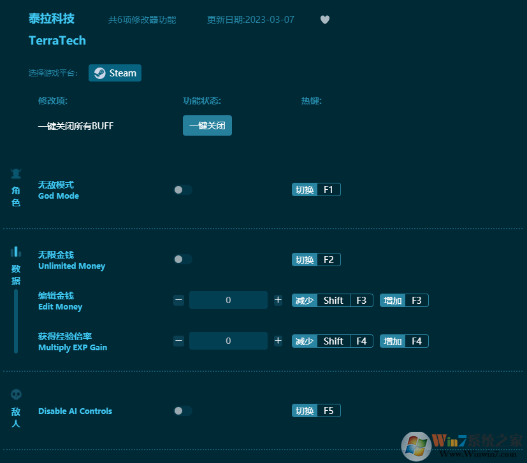
Task: Click the 修改项 column header
Action: point(53,101)
